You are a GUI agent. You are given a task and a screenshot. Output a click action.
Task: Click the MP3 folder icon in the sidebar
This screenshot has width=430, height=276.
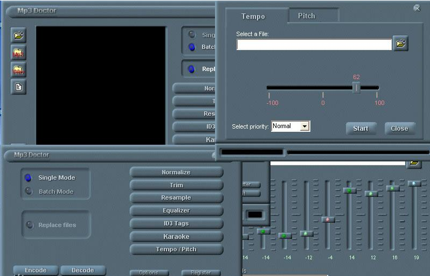point(18,53)
